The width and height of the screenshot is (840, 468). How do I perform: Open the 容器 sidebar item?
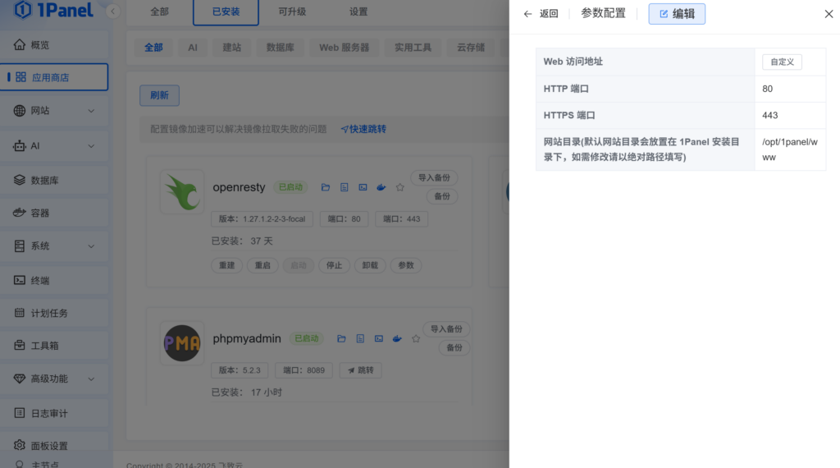pos(54,213)
